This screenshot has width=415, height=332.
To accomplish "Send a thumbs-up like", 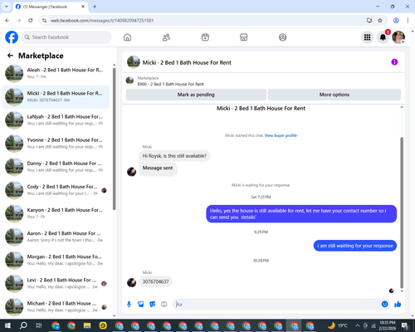I will 398,305.
